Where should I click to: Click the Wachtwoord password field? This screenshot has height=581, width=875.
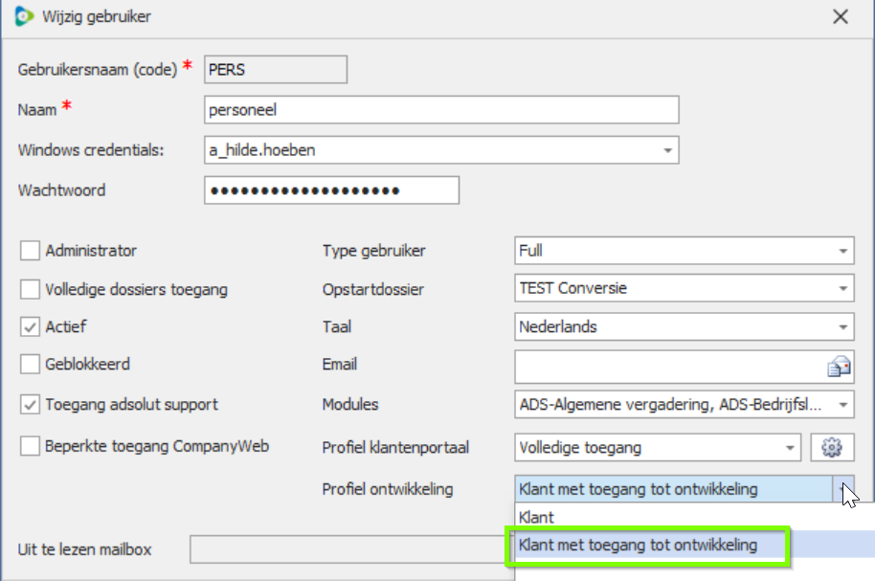pyautogui.click(x=331, y=190)
